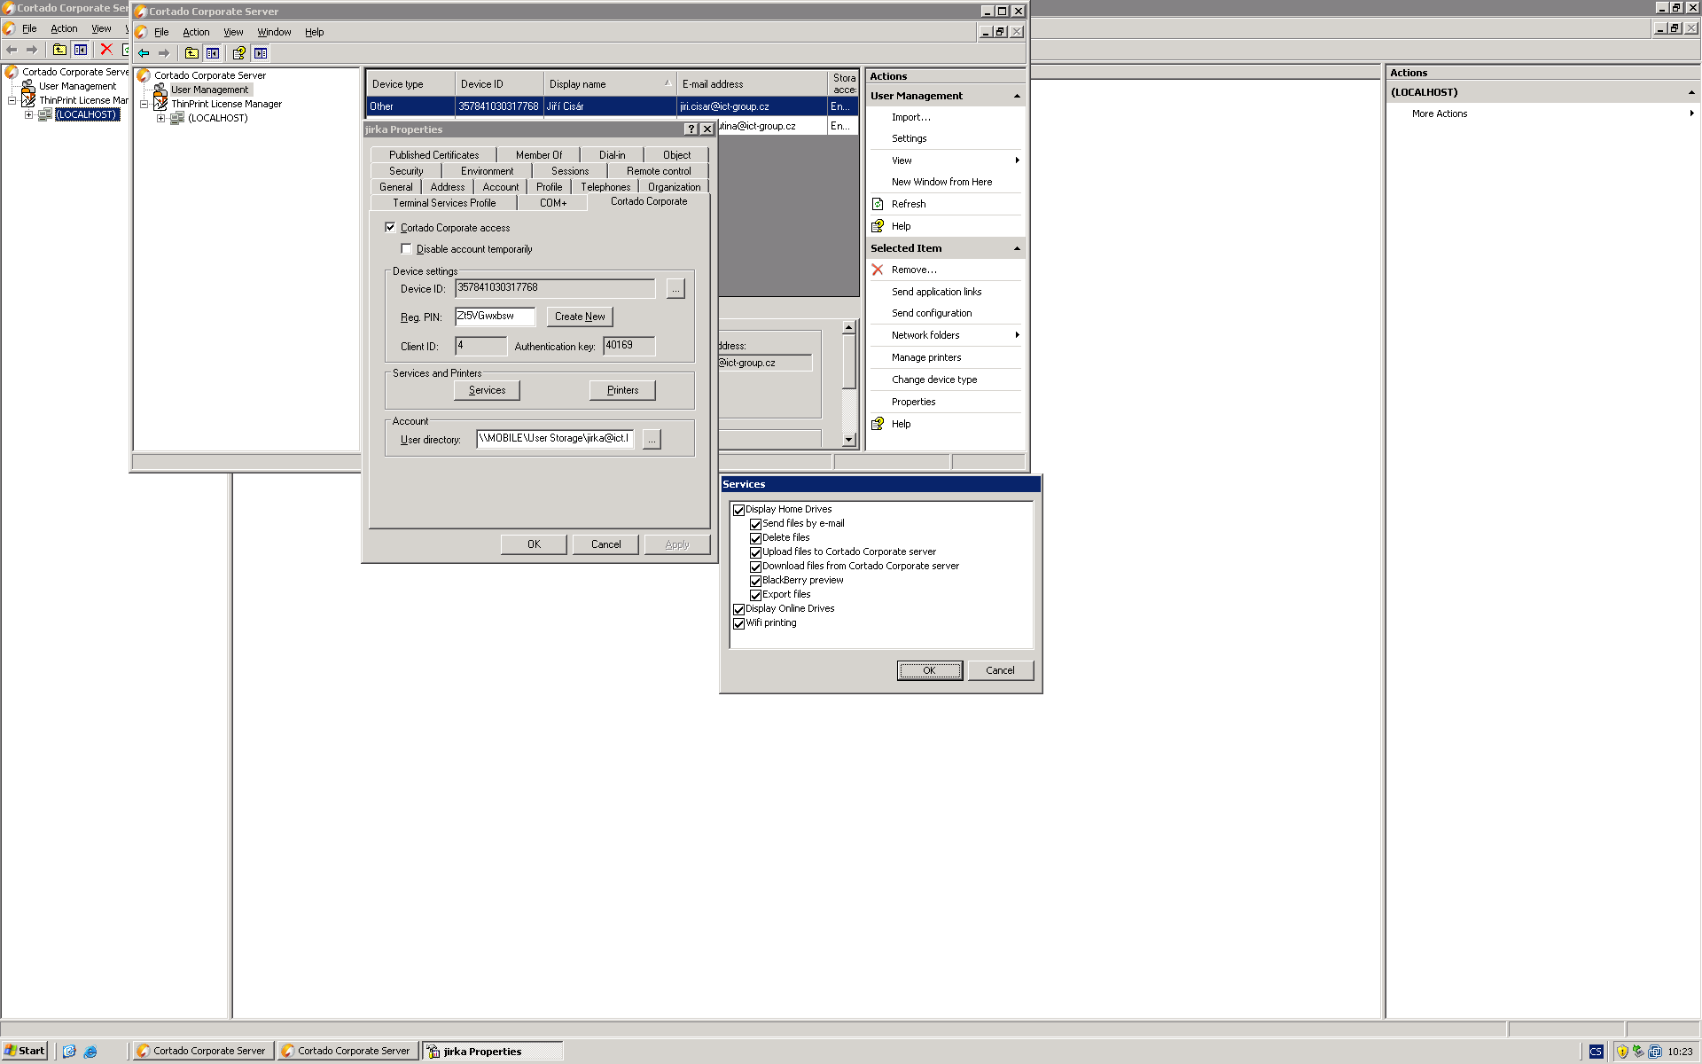Click the Show/Hide Action Pane toolbar icon

click(x=261, y=53)
